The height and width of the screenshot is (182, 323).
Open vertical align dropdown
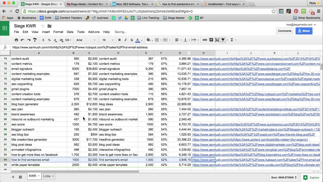coord(186,40)
